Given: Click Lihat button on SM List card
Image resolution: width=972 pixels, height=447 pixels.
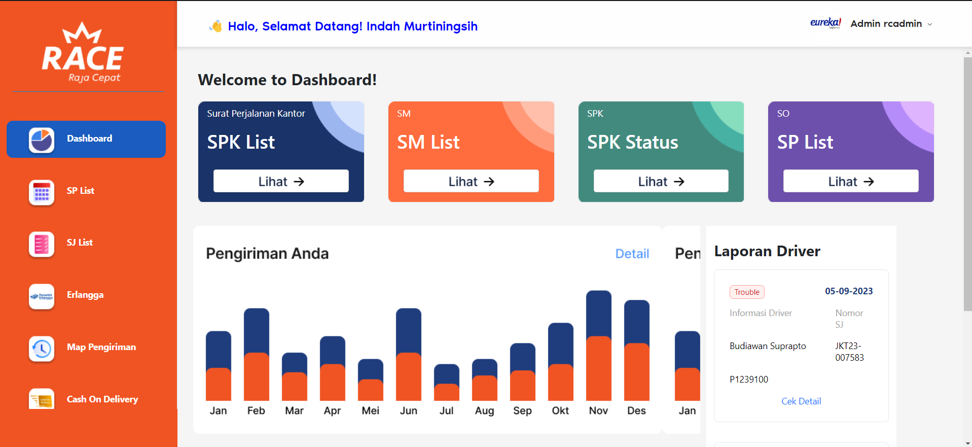Looking at the screenshot, I should point(471,181).
